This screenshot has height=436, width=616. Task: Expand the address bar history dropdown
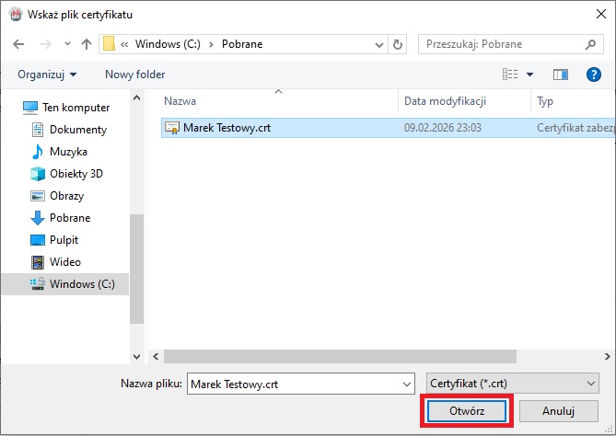(377, 43)
